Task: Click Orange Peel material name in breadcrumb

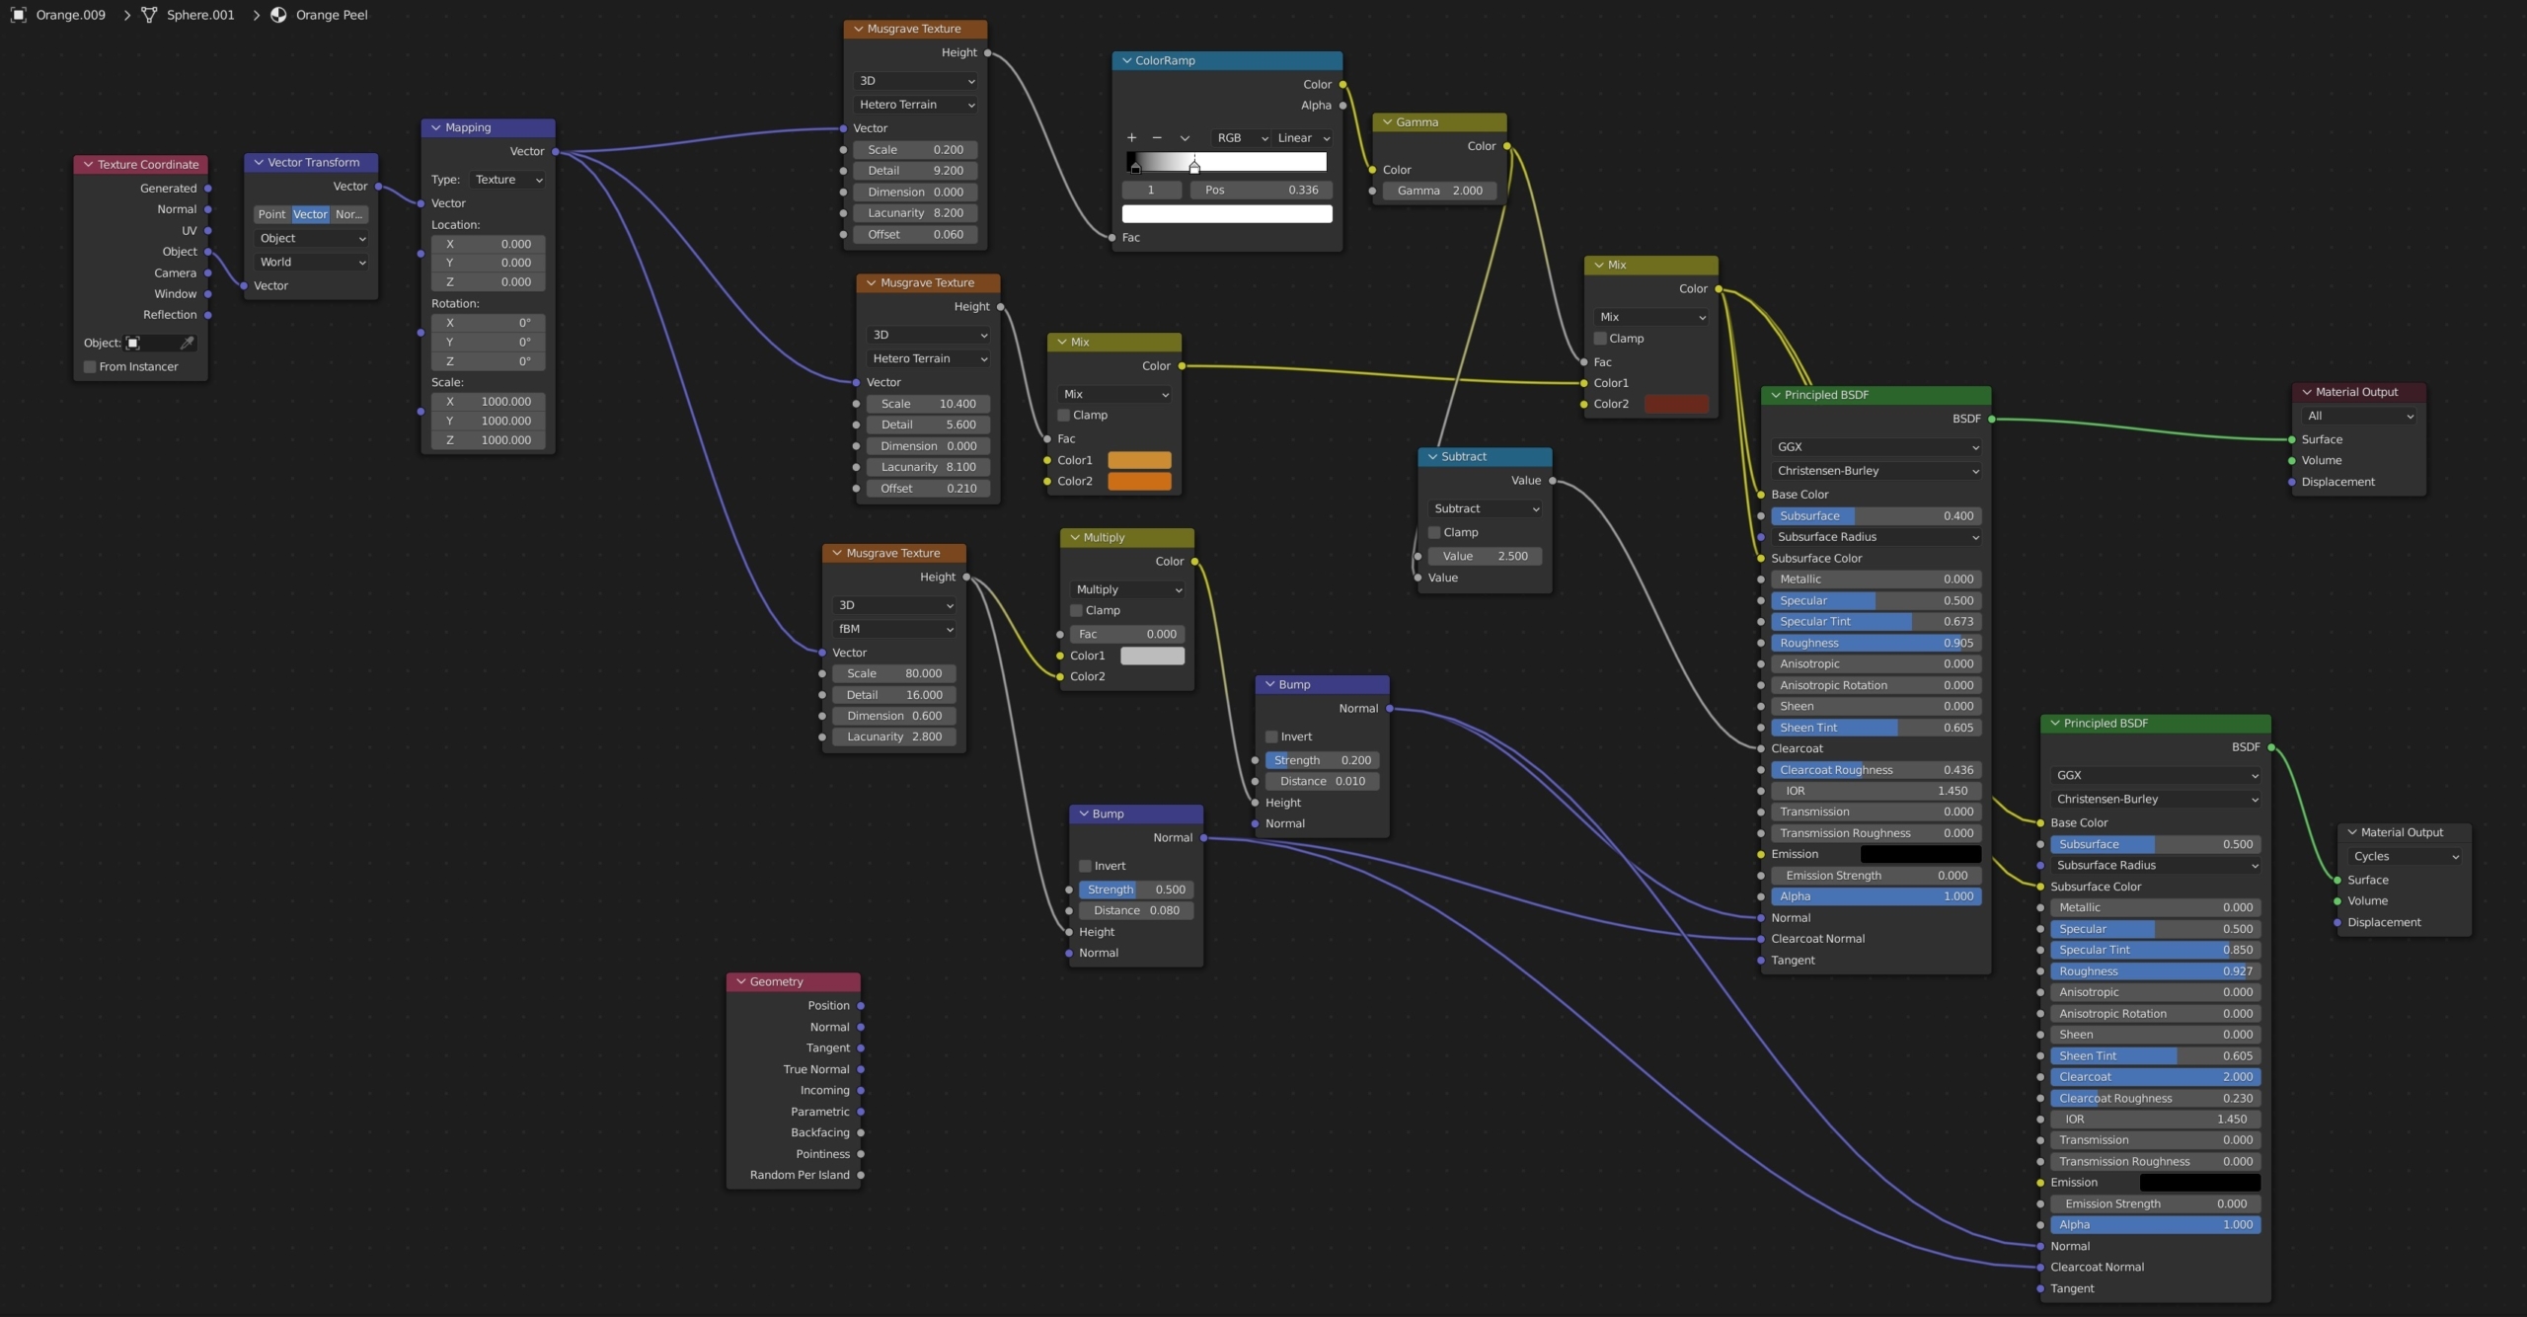Action: coord(332,15)
